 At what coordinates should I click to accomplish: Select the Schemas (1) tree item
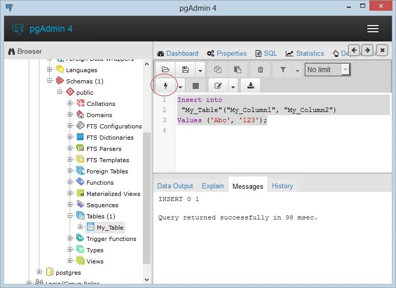pos(85,81)
